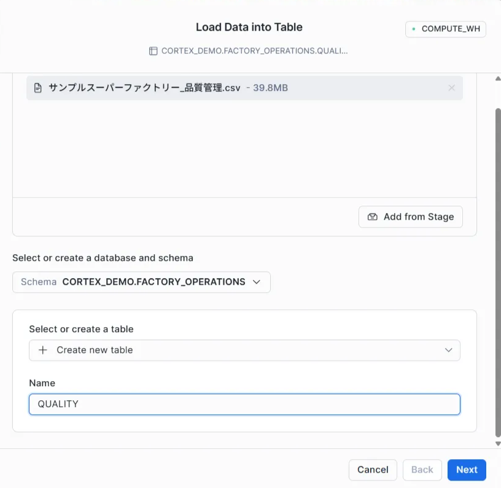The image size is (501, 488).
Task: Click the CSV document file icon
Action: coord(38,88)
